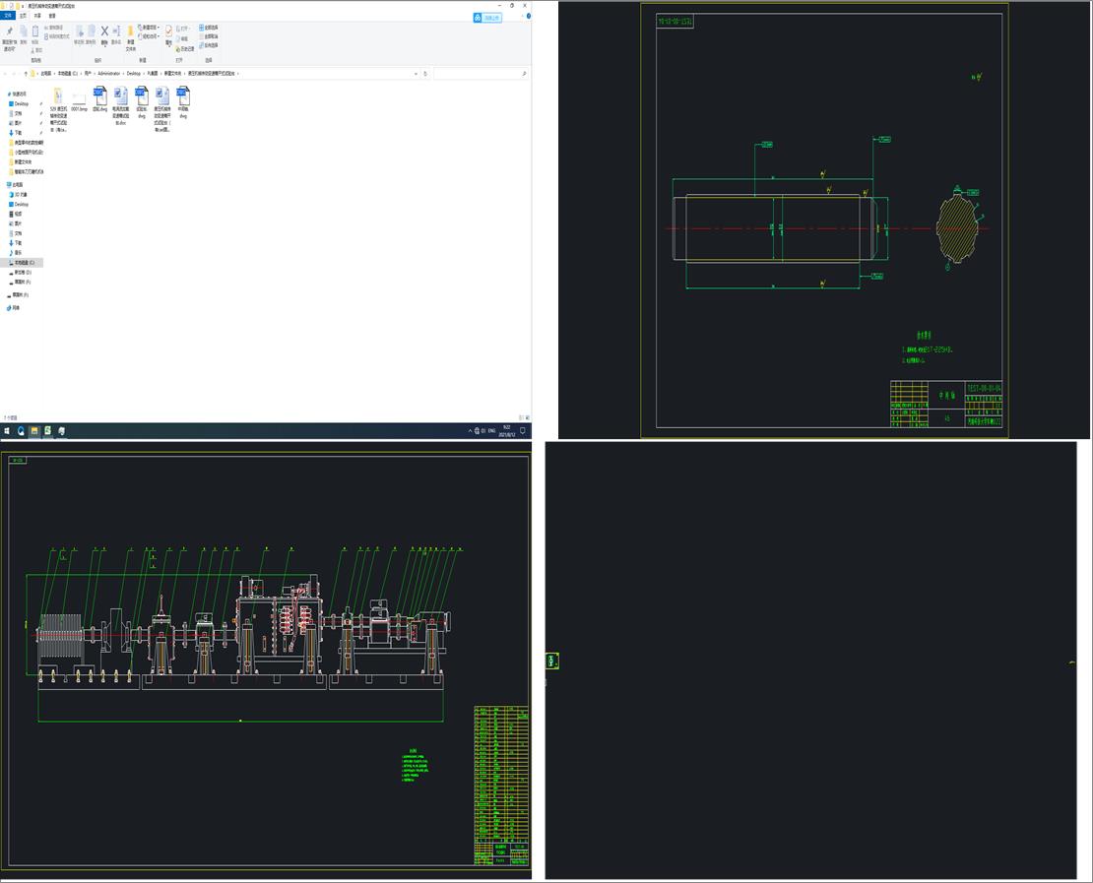Click the blue cloud upload button in Explorer

(x=487, y=18)
